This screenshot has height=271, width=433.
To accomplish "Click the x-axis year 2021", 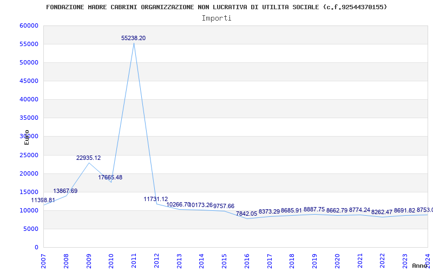I will tap(360, 261).
